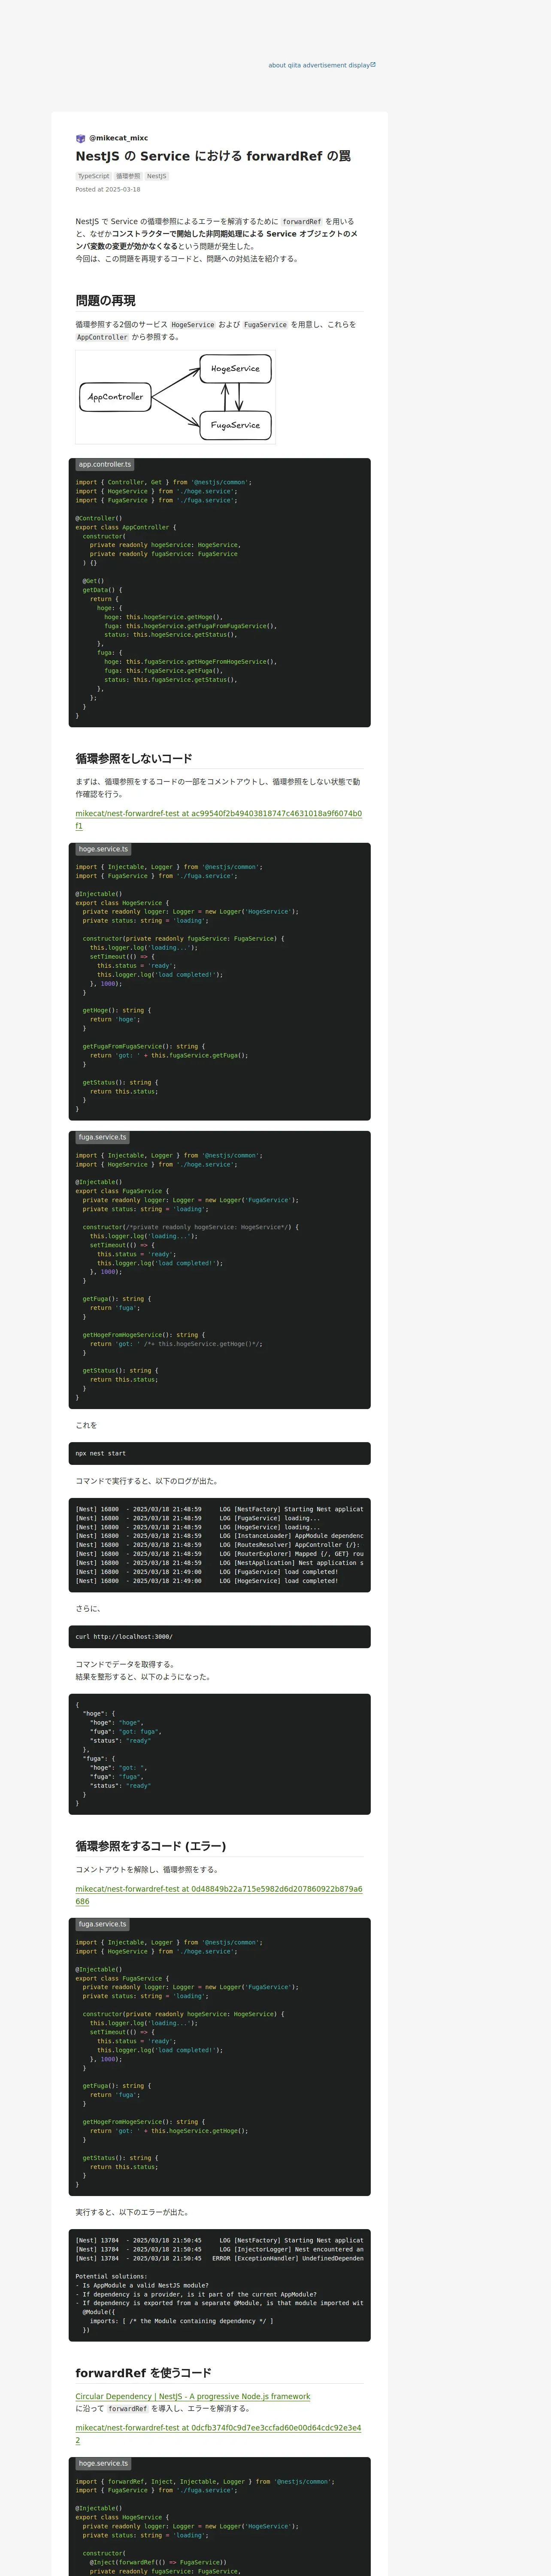Click the inline AppController code in 問題の再現
The width and height of the screenshot is (551, 2576).
[x=102, y=337]
